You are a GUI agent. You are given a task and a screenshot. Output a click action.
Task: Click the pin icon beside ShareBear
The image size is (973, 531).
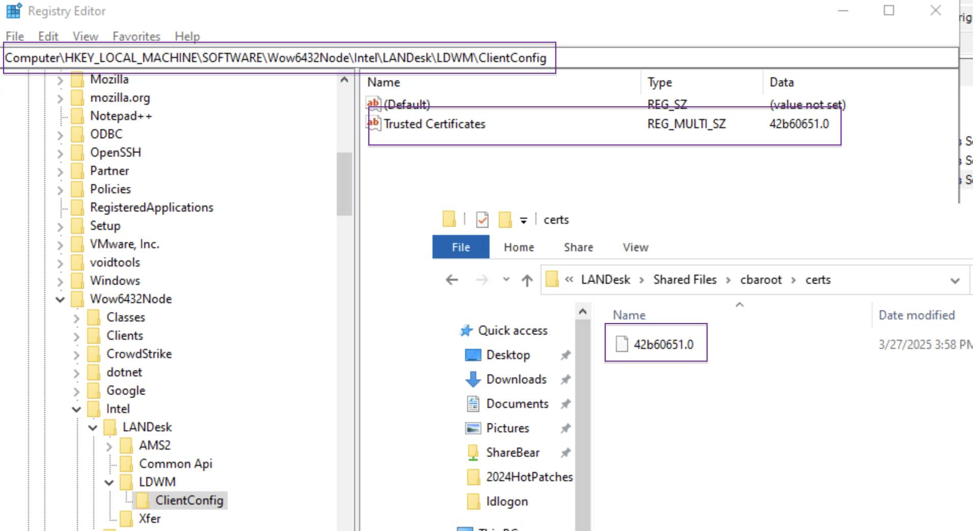pyautogui.click(x=565, y=452)
